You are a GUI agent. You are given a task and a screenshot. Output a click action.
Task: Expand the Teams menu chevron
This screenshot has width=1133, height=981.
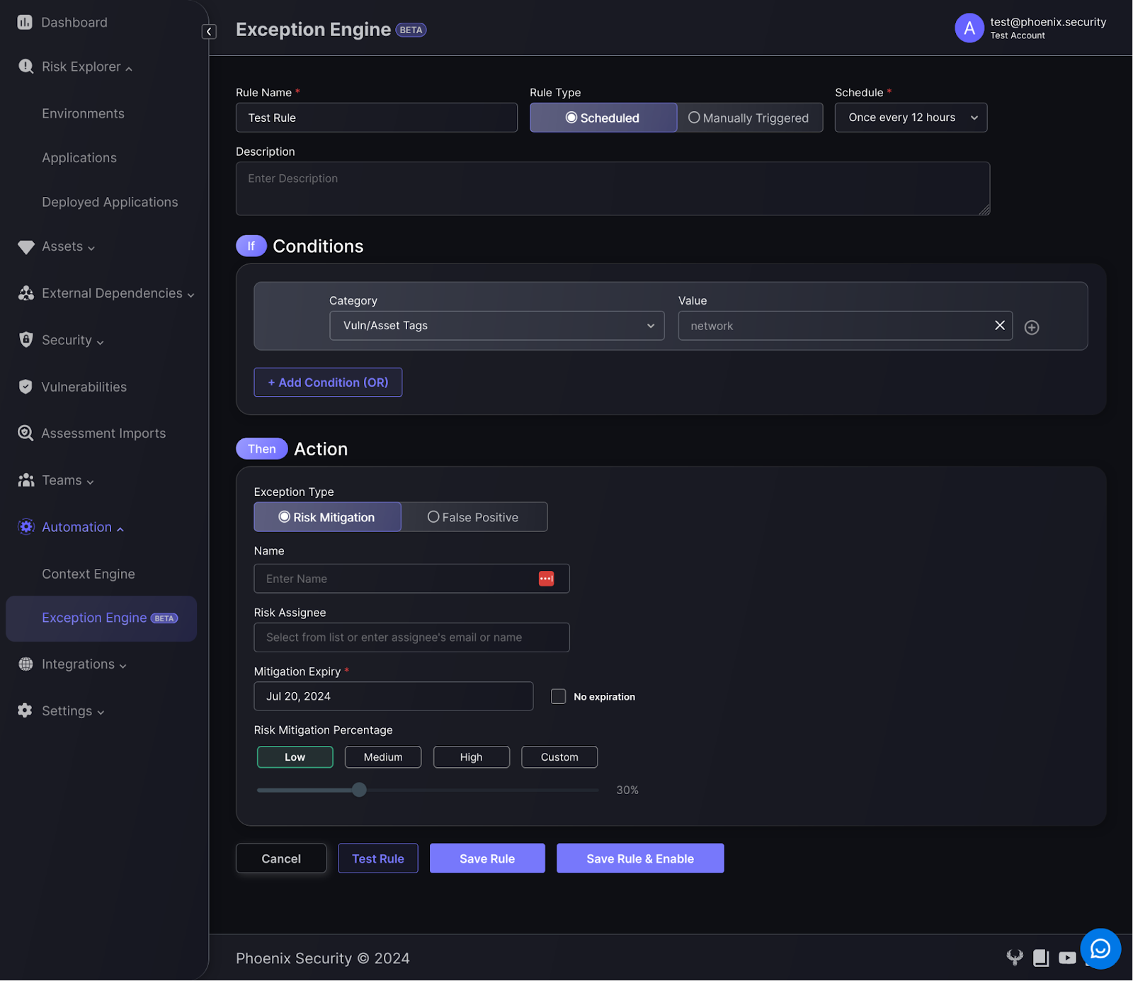pyautogui.click(x=90, y=482)
